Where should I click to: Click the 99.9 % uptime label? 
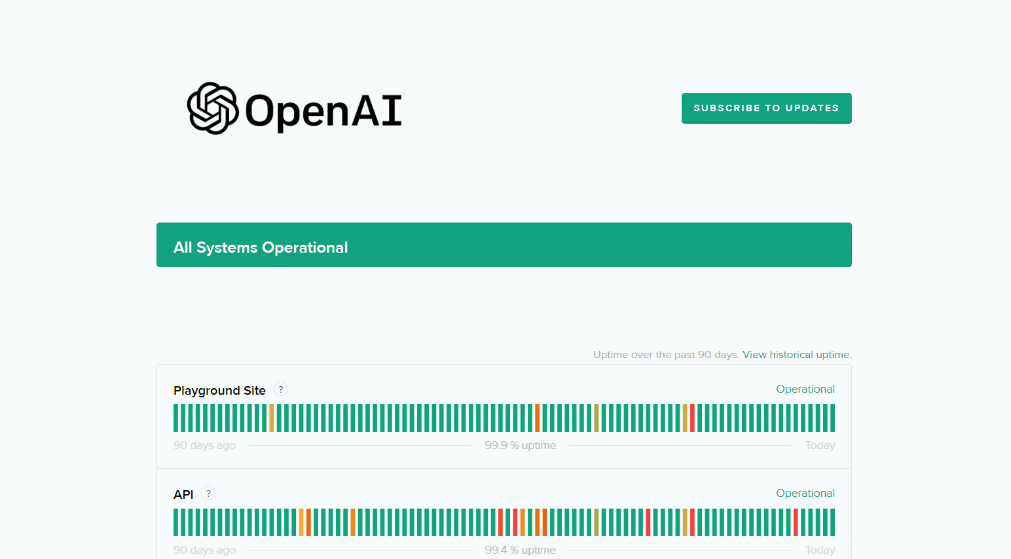coord(520,445)
